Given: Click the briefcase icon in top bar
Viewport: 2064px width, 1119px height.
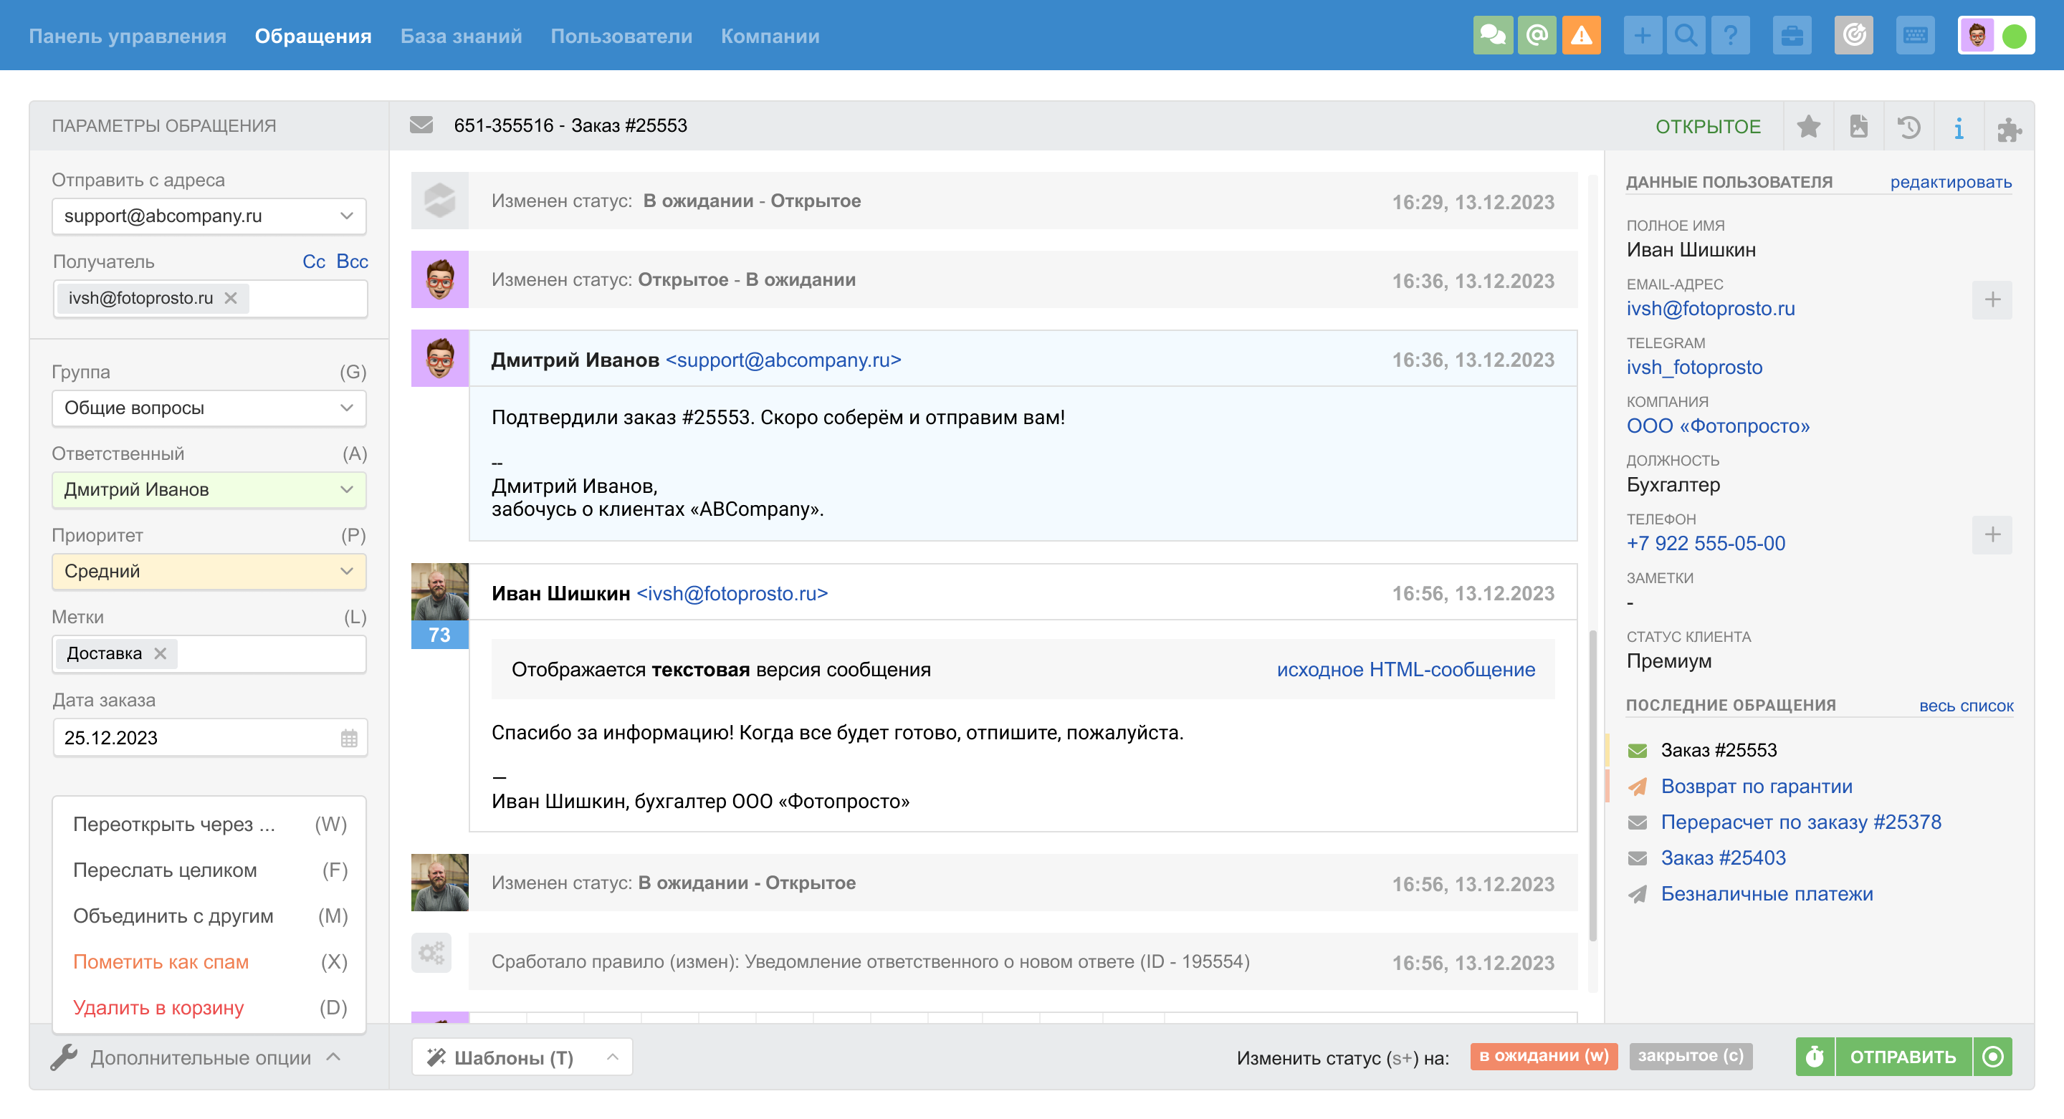Looking at the screenshot, I should [1792, 35].
